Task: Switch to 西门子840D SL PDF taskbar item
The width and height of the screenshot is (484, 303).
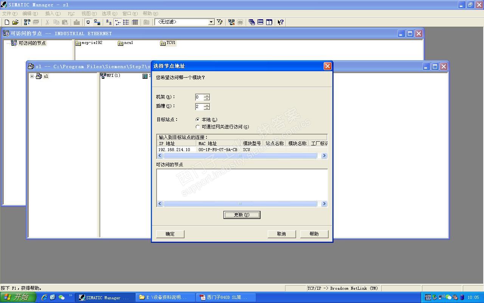Action: [226, 298]
